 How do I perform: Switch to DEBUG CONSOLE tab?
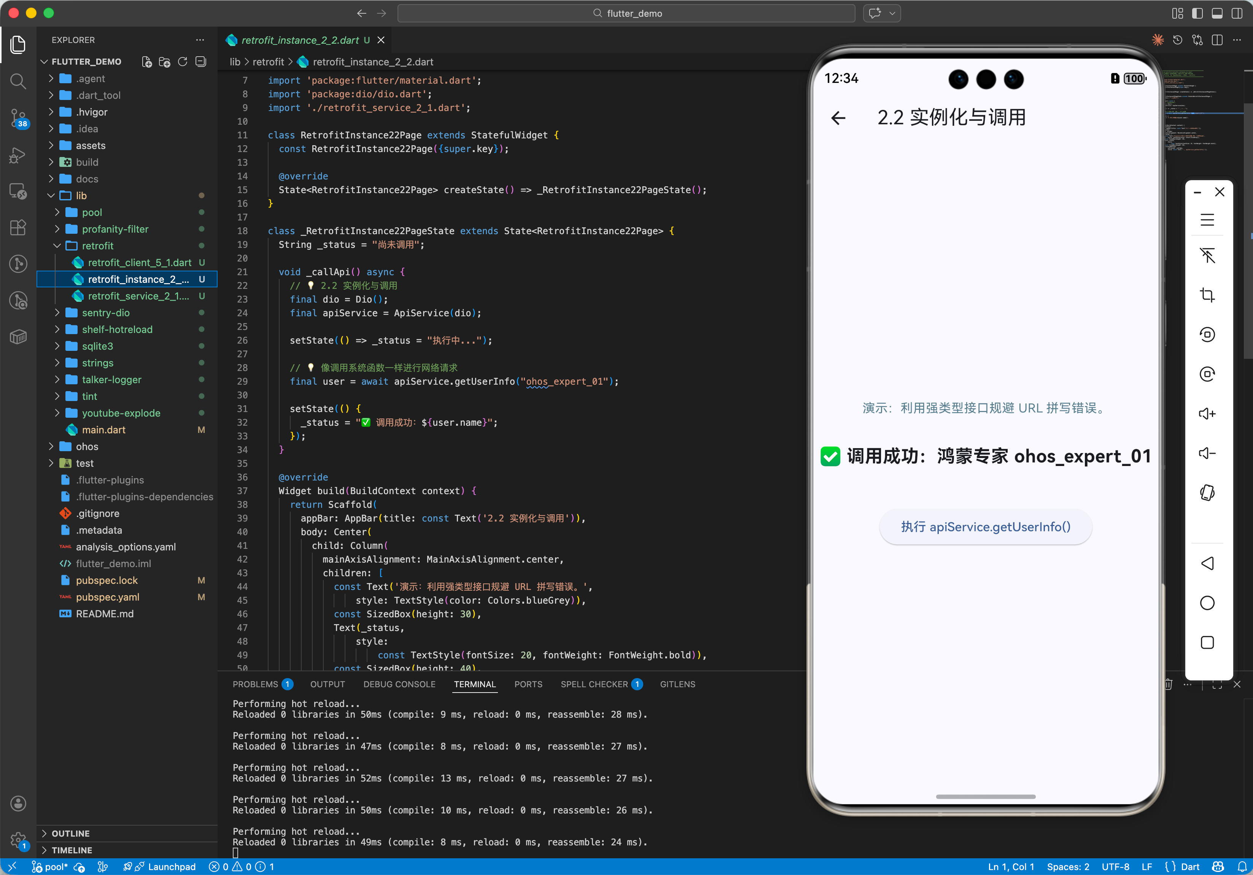[x=399, y=684]
